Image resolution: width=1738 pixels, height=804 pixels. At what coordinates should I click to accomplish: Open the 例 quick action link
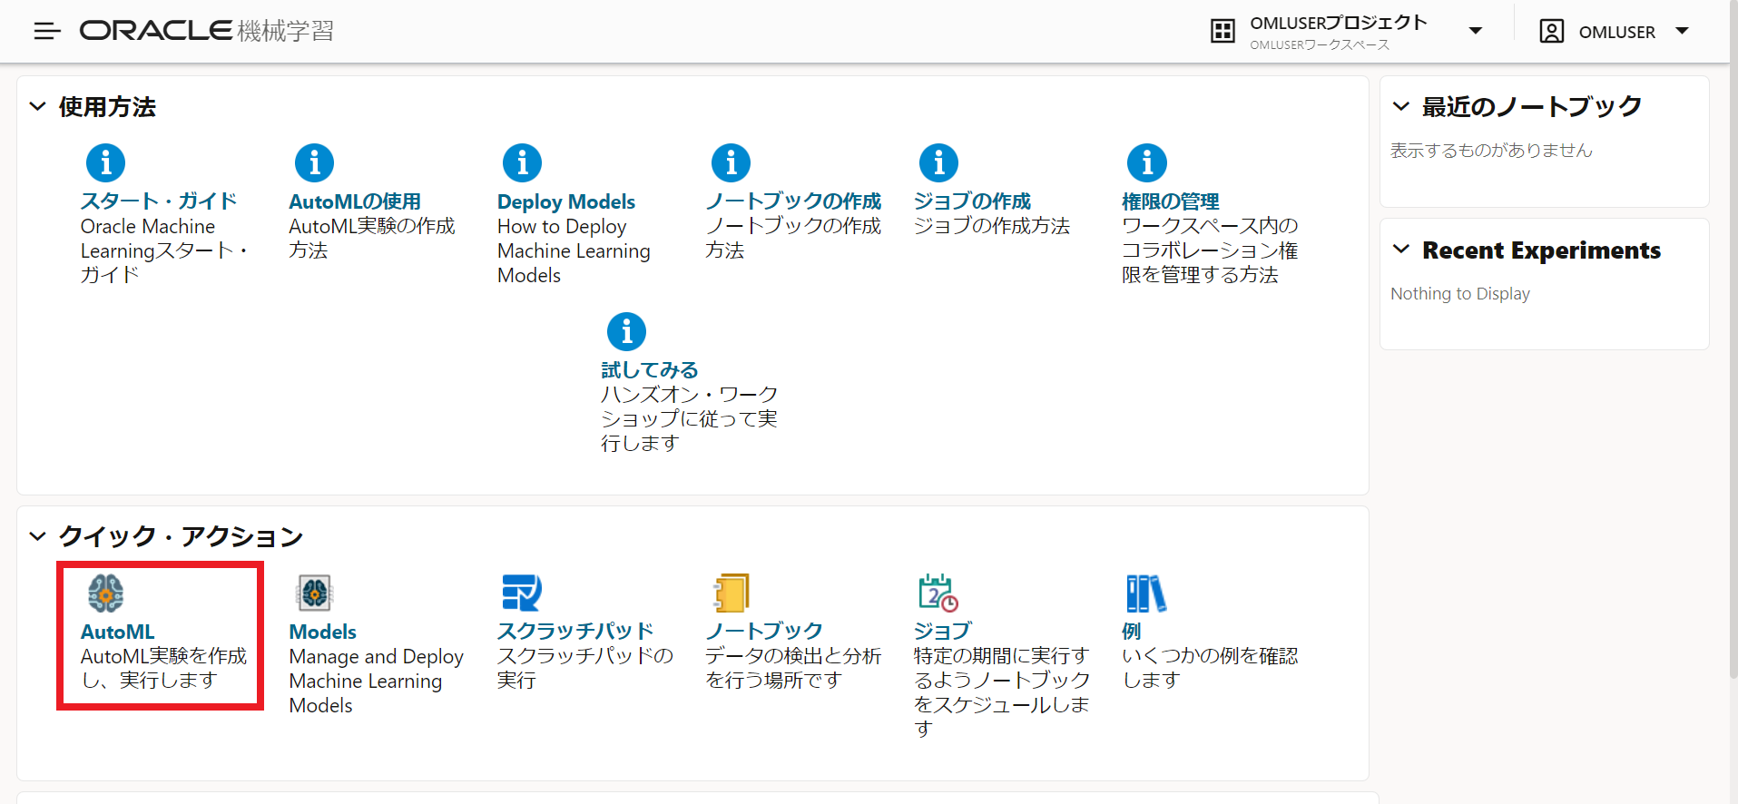click(x=1131, y=631)
